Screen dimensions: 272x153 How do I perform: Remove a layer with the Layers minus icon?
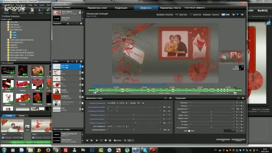[x=72, y=61]
